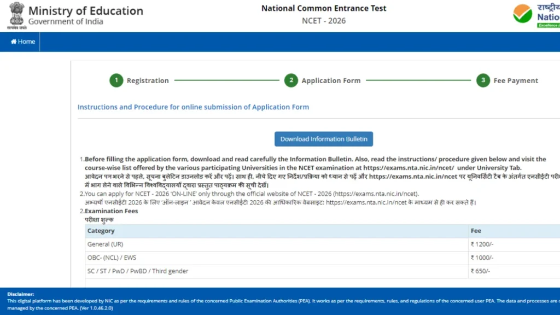Click the Home house icon
The height and width of the screenshot is (315, 560).
pos(14,42)
